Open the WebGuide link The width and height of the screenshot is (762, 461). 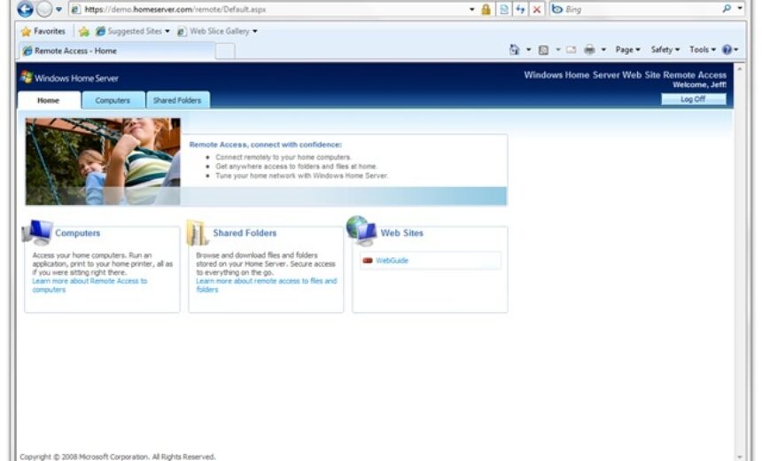coord(392,261)
